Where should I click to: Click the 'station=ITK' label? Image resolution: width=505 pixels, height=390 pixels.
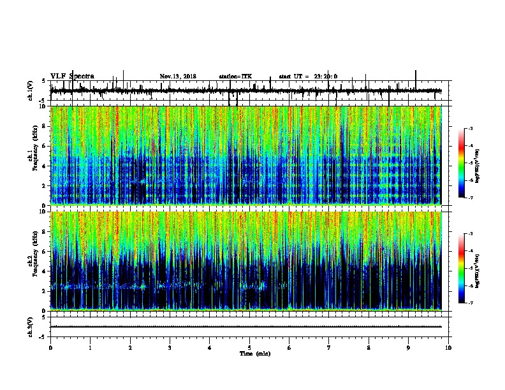click(235, 76)
